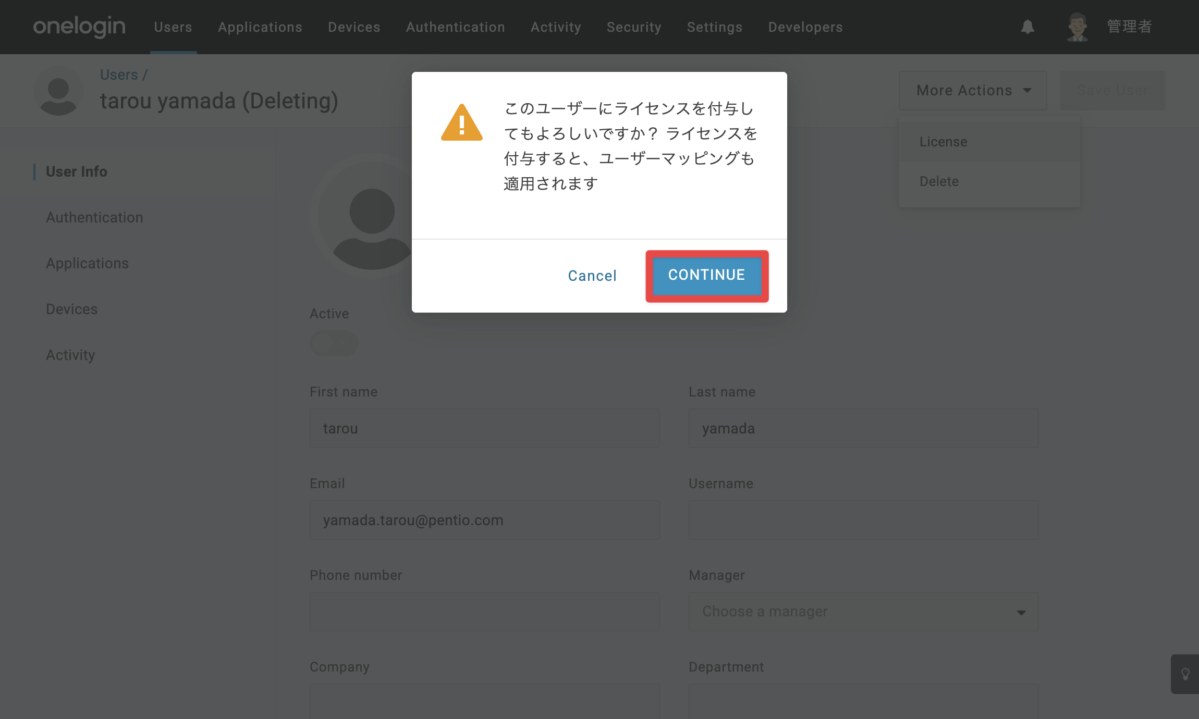Open the Activity top navigation menu
The width and height of the screenshot is (1199, 719).
556,27
